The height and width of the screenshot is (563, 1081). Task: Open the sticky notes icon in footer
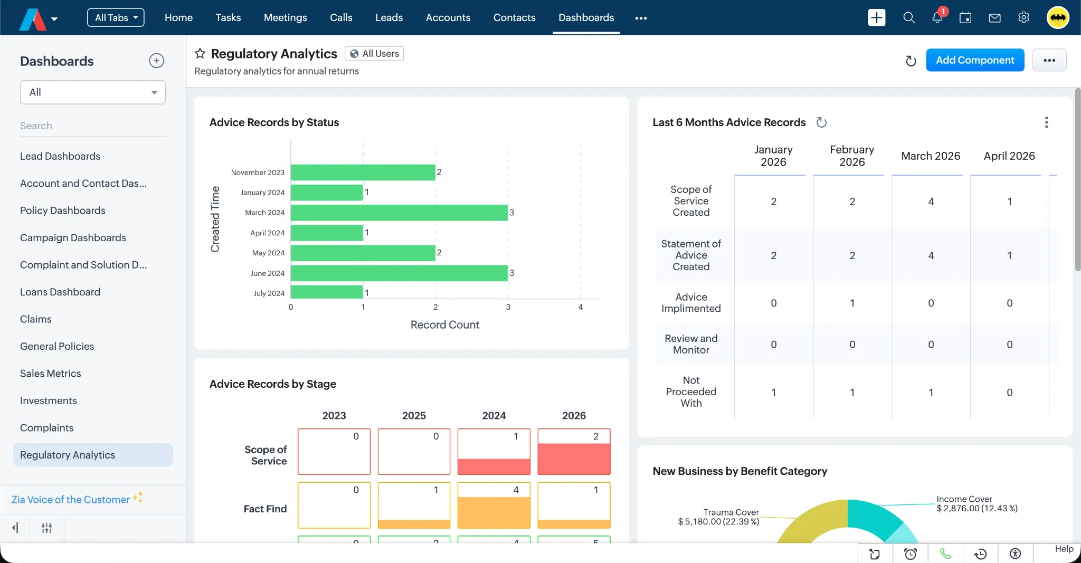tap(875, 554)
